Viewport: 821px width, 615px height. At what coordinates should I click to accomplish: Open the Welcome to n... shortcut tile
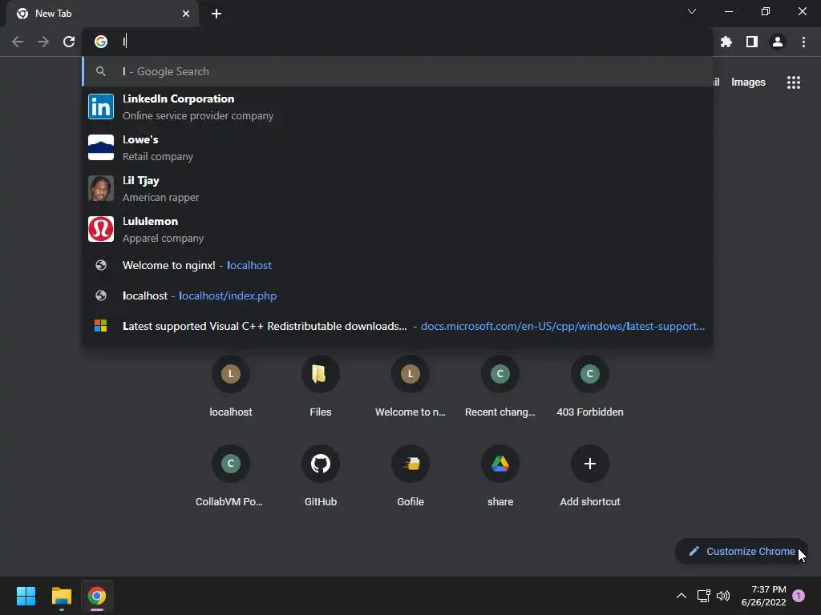410,388
